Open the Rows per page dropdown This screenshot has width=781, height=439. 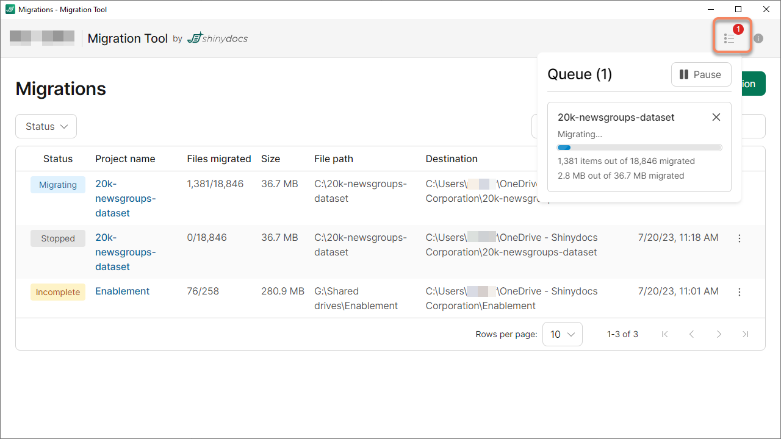562,334
